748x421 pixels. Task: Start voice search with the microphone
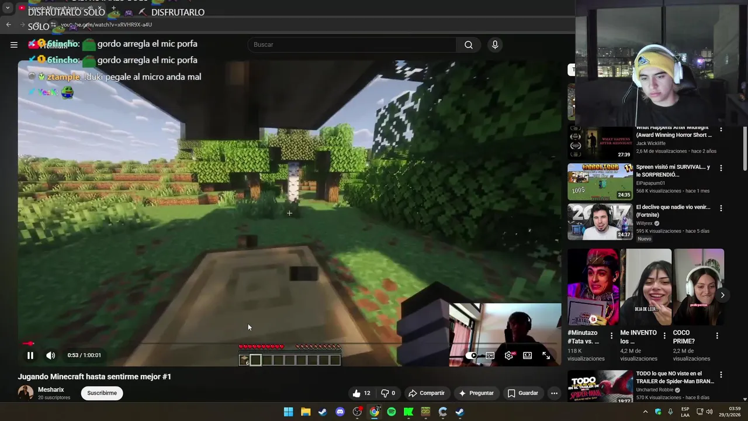click(495, 44)
